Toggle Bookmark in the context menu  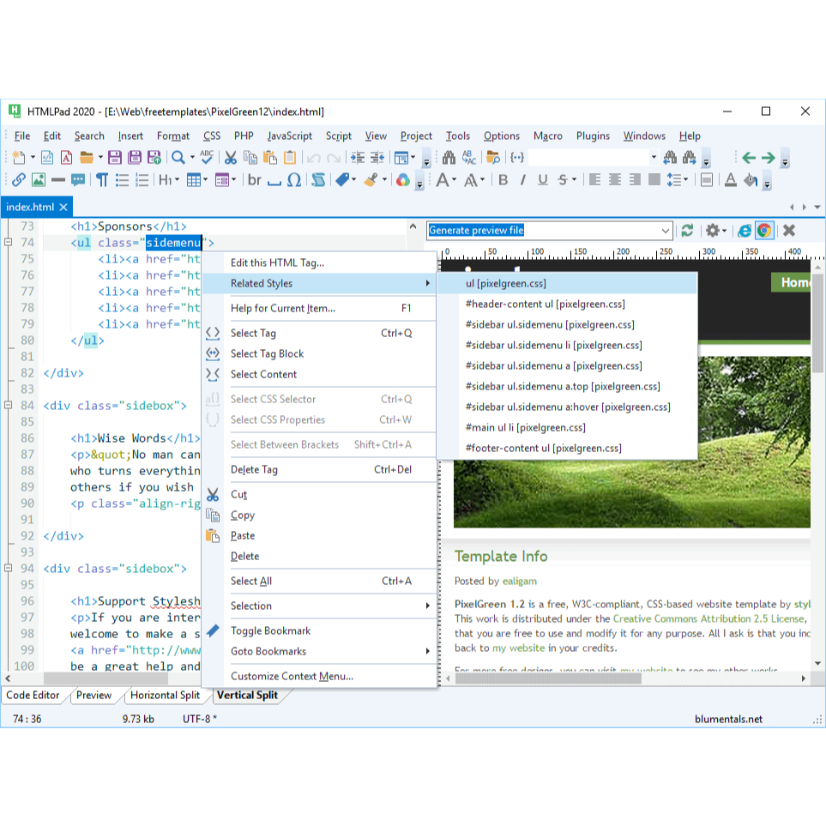pos(270,630)
